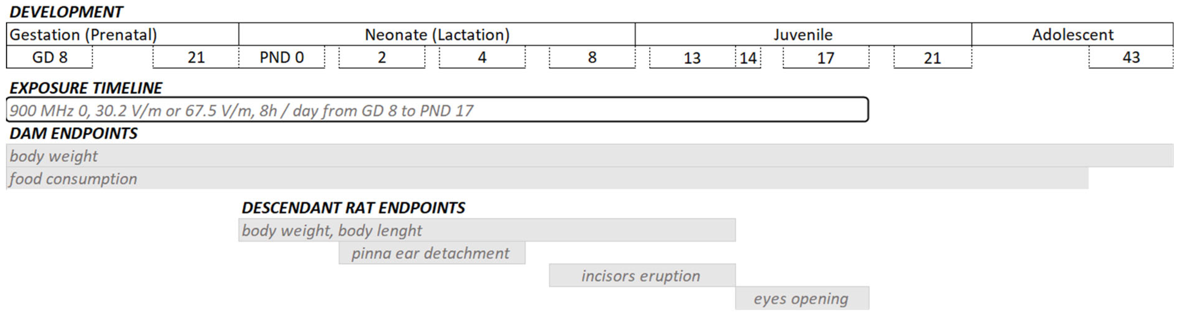This screenshot has width=1182, height=316.
Task: Select the day 43 Adolescent marker
Action: pyautogui.click(x=1131, y=57)
